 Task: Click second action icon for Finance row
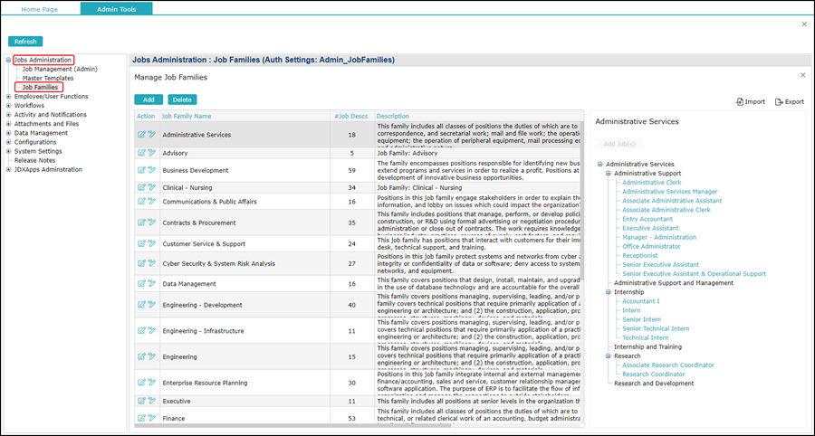pos(151,418)
